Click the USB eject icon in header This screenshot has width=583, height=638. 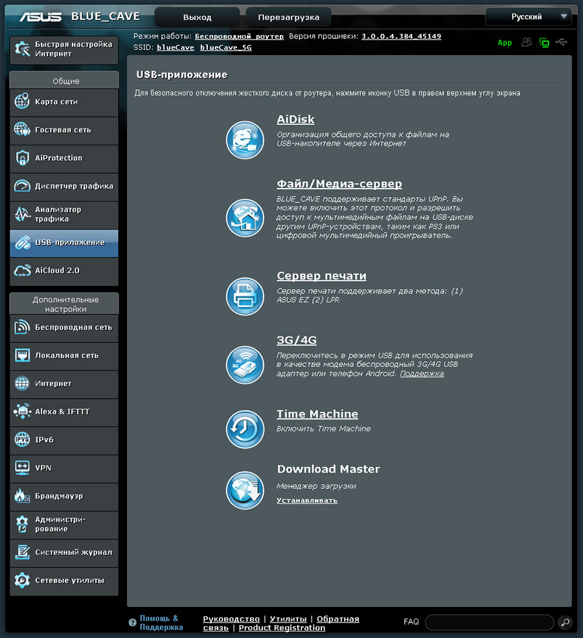(x=562, y=42)
